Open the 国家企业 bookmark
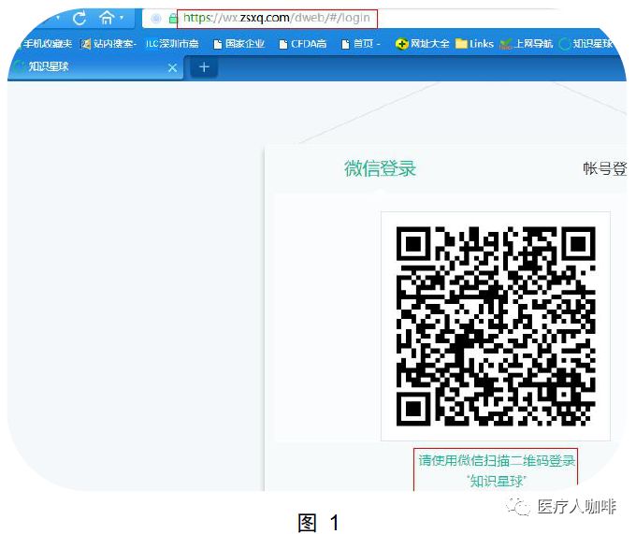This screenshot has width=636, height=534. tap(239, 44)
